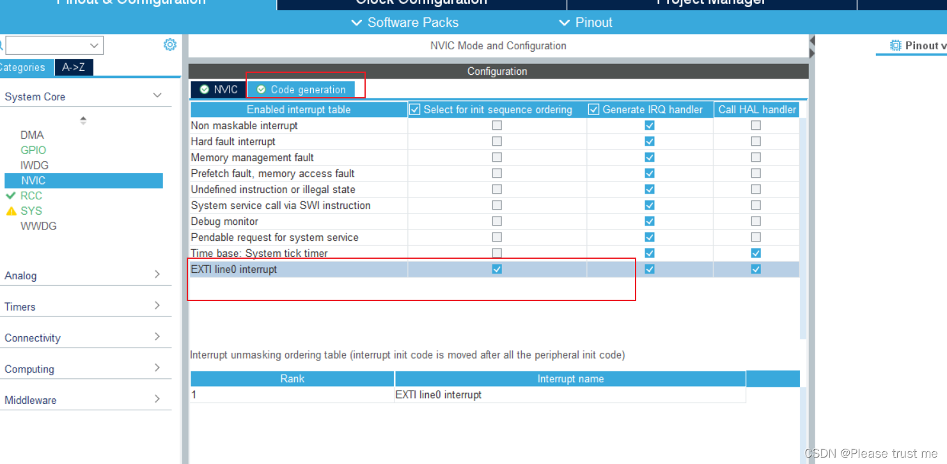Click the peripheral search input field
947x464 pixels.
[x=47, y=45]
